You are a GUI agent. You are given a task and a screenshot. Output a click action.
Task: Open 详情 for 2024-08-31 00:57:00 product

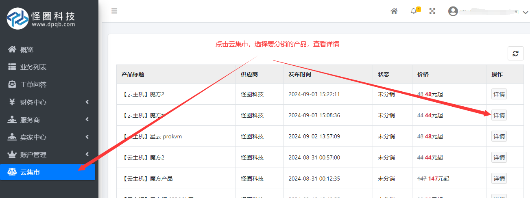(499, 157)
